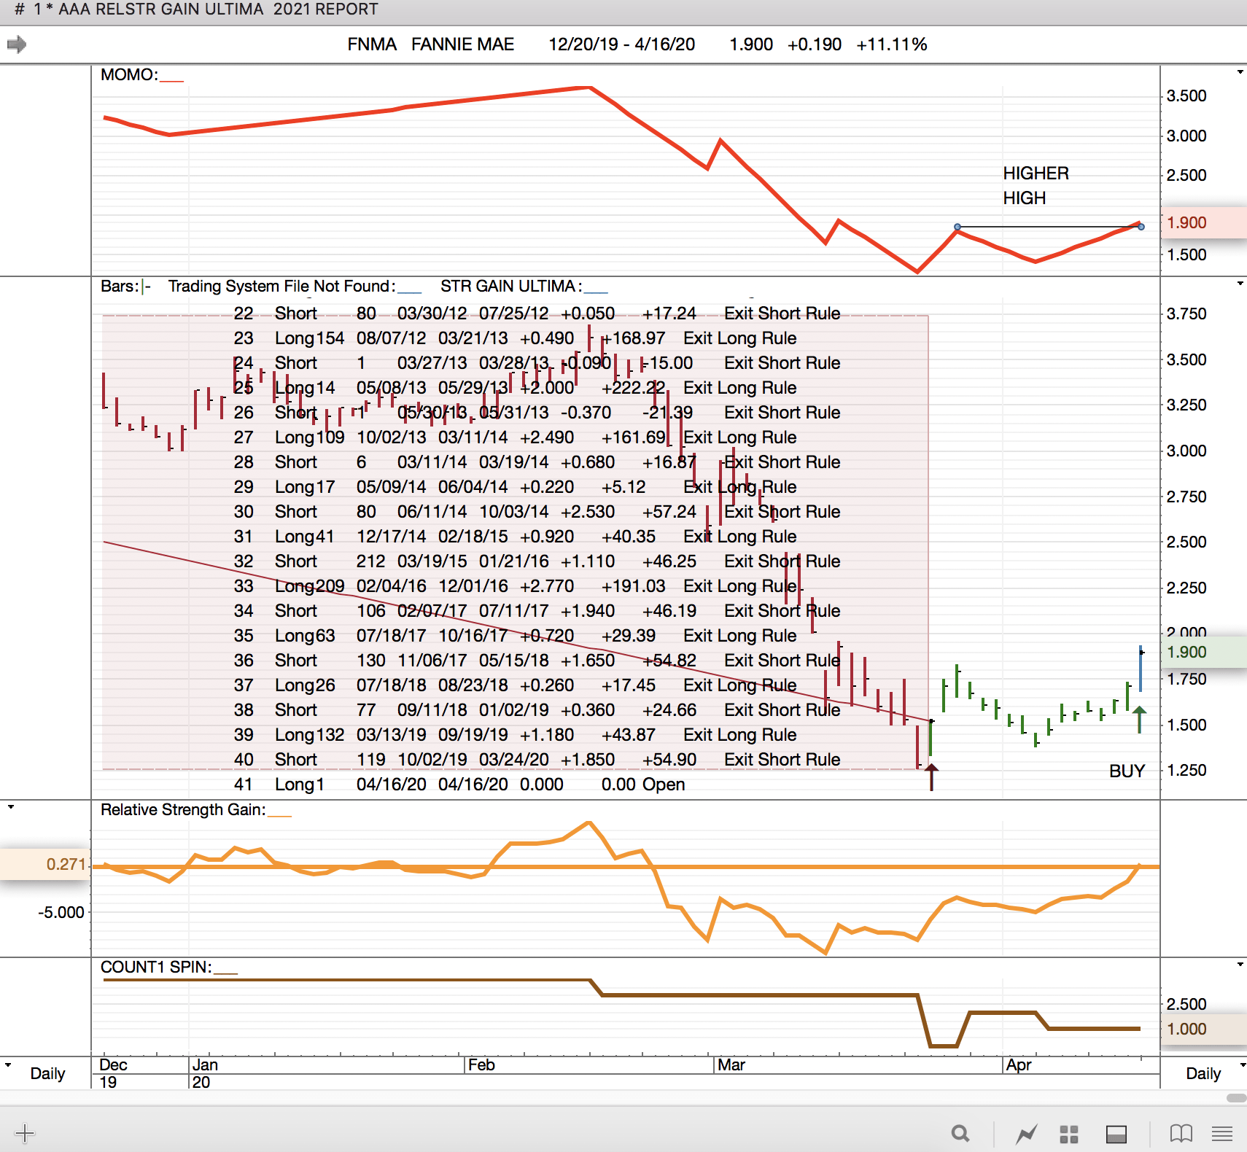The width and height of the screenshot is (1247, 1152).
Task: Click the 1.000 COUNT1 SPIN value tag
Action: (x=1203, y=1029)
